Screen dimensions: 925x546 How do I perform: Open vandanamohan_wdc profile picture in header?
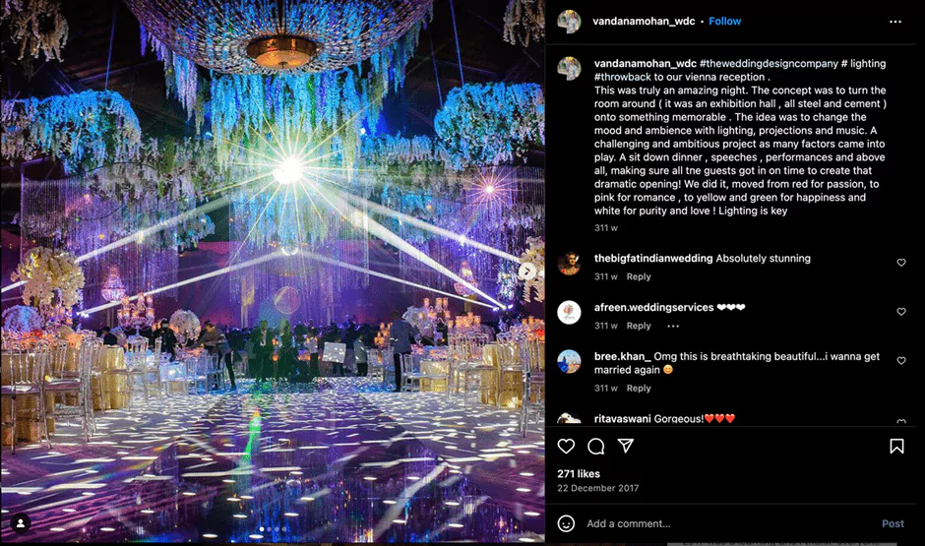pos(570,22)
